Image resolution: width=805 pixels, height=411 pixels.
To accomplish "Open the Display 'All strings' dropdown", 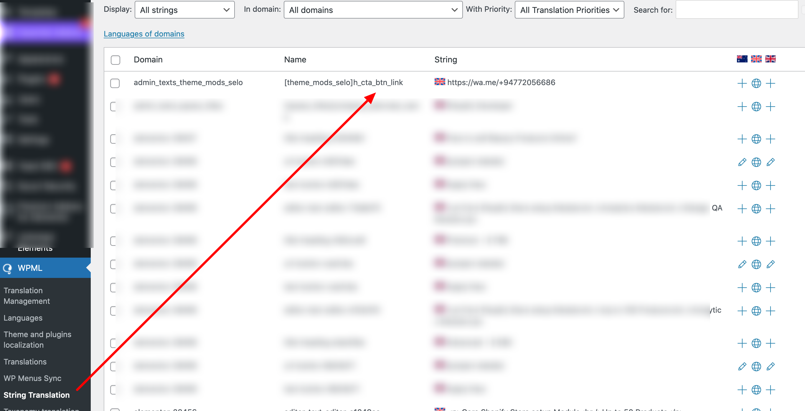I will 184,10.
